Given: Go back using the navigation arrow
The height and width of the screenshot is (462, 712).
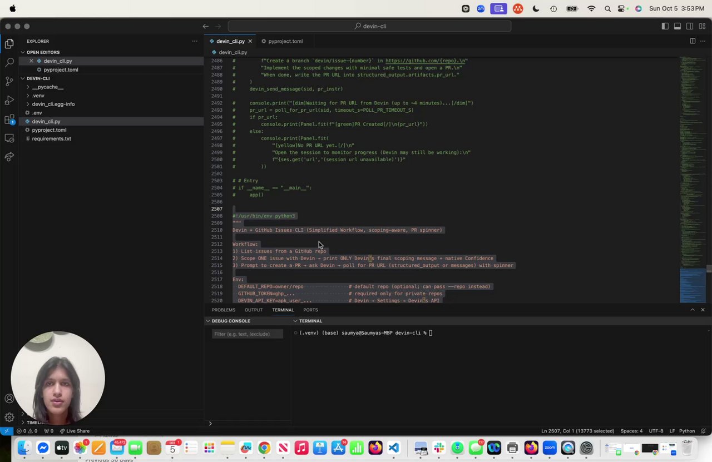Looking at the screenshot, I should point(206,26).
